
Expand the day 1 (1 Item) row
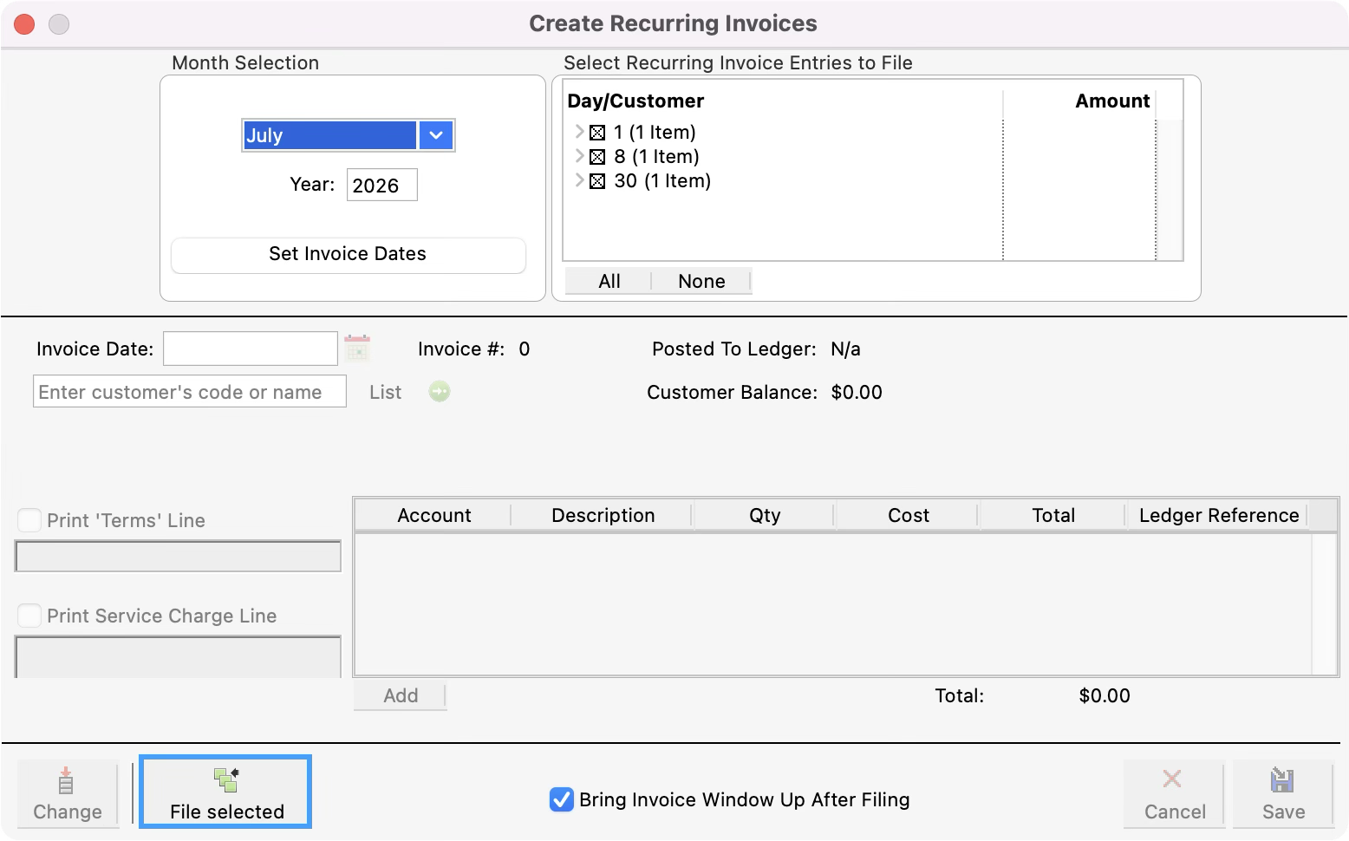point(579,132)
